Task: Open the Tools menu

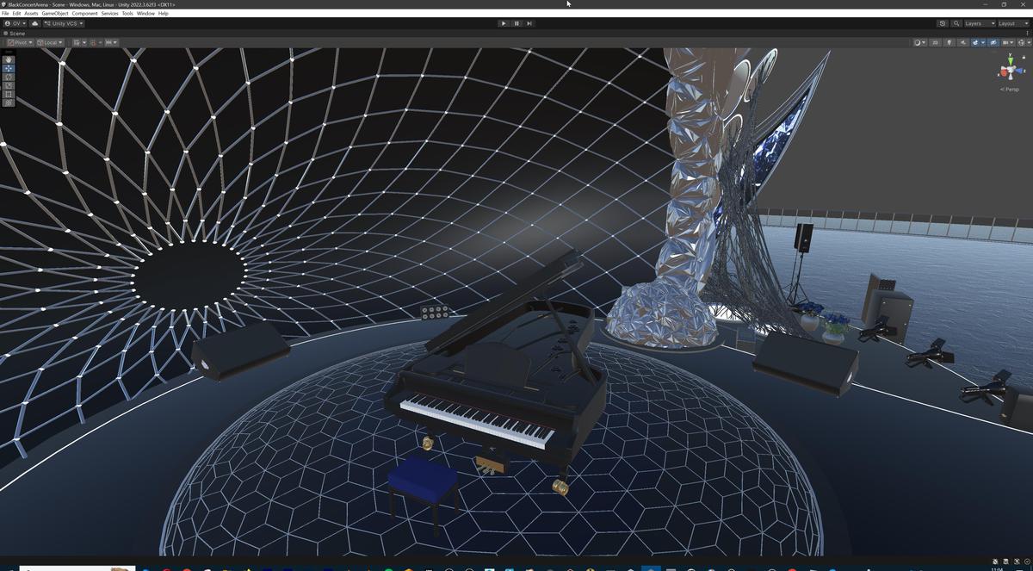Action: click(127, 13)
